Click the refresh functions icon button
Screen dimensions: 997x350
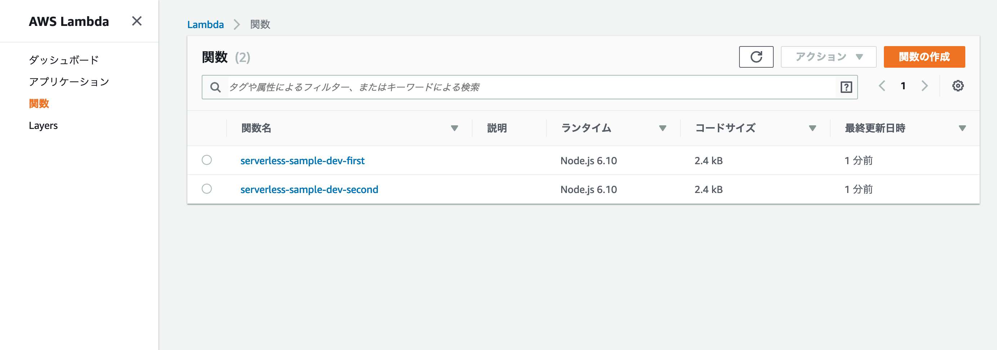(x=756, y=57)
